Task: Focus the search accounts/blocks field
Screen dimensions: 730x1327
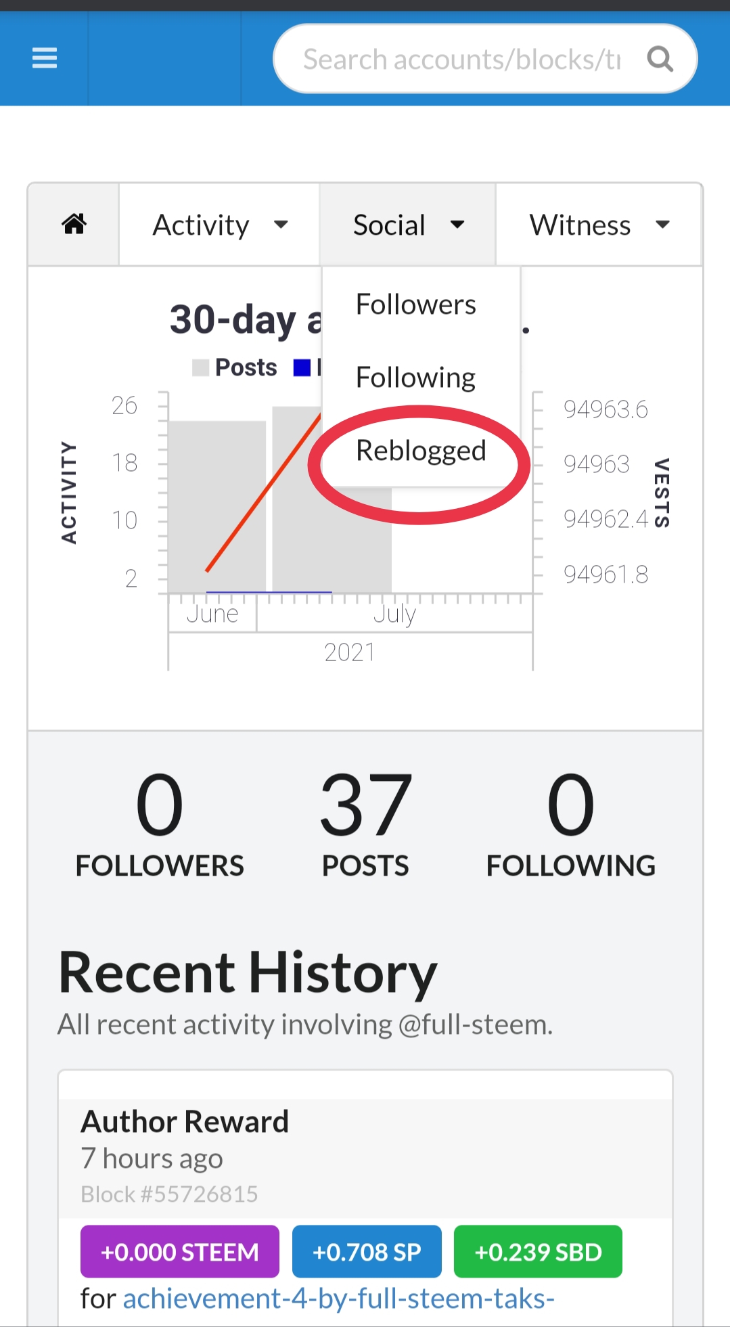Action: [x=461, y=59]
